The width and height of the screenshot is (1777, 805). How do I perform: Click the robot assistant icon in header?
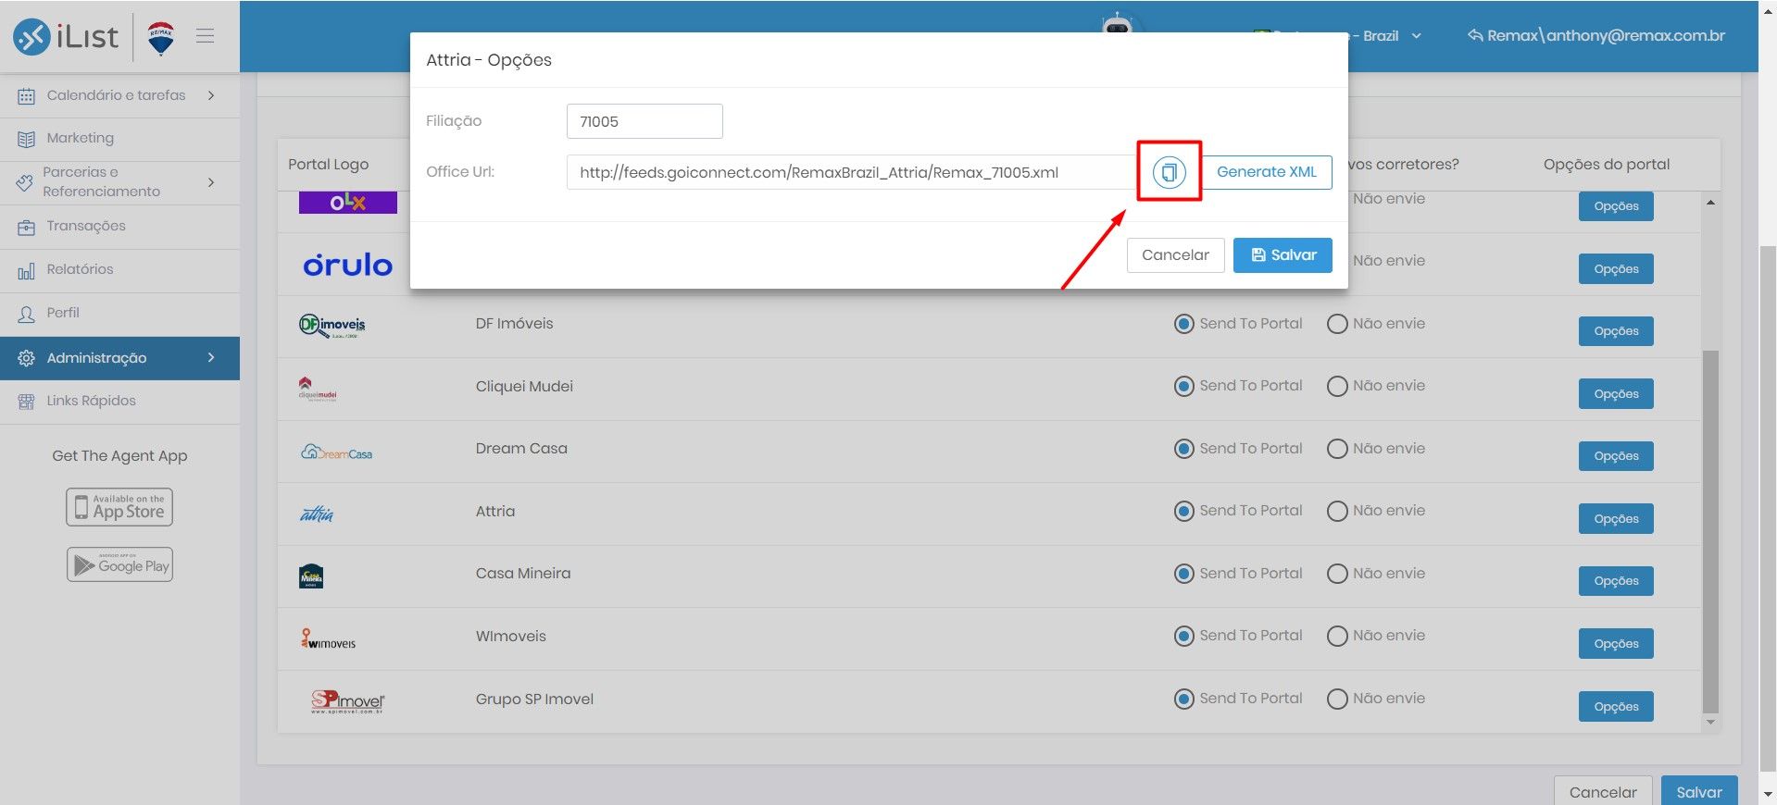[x=1118, y=23]
